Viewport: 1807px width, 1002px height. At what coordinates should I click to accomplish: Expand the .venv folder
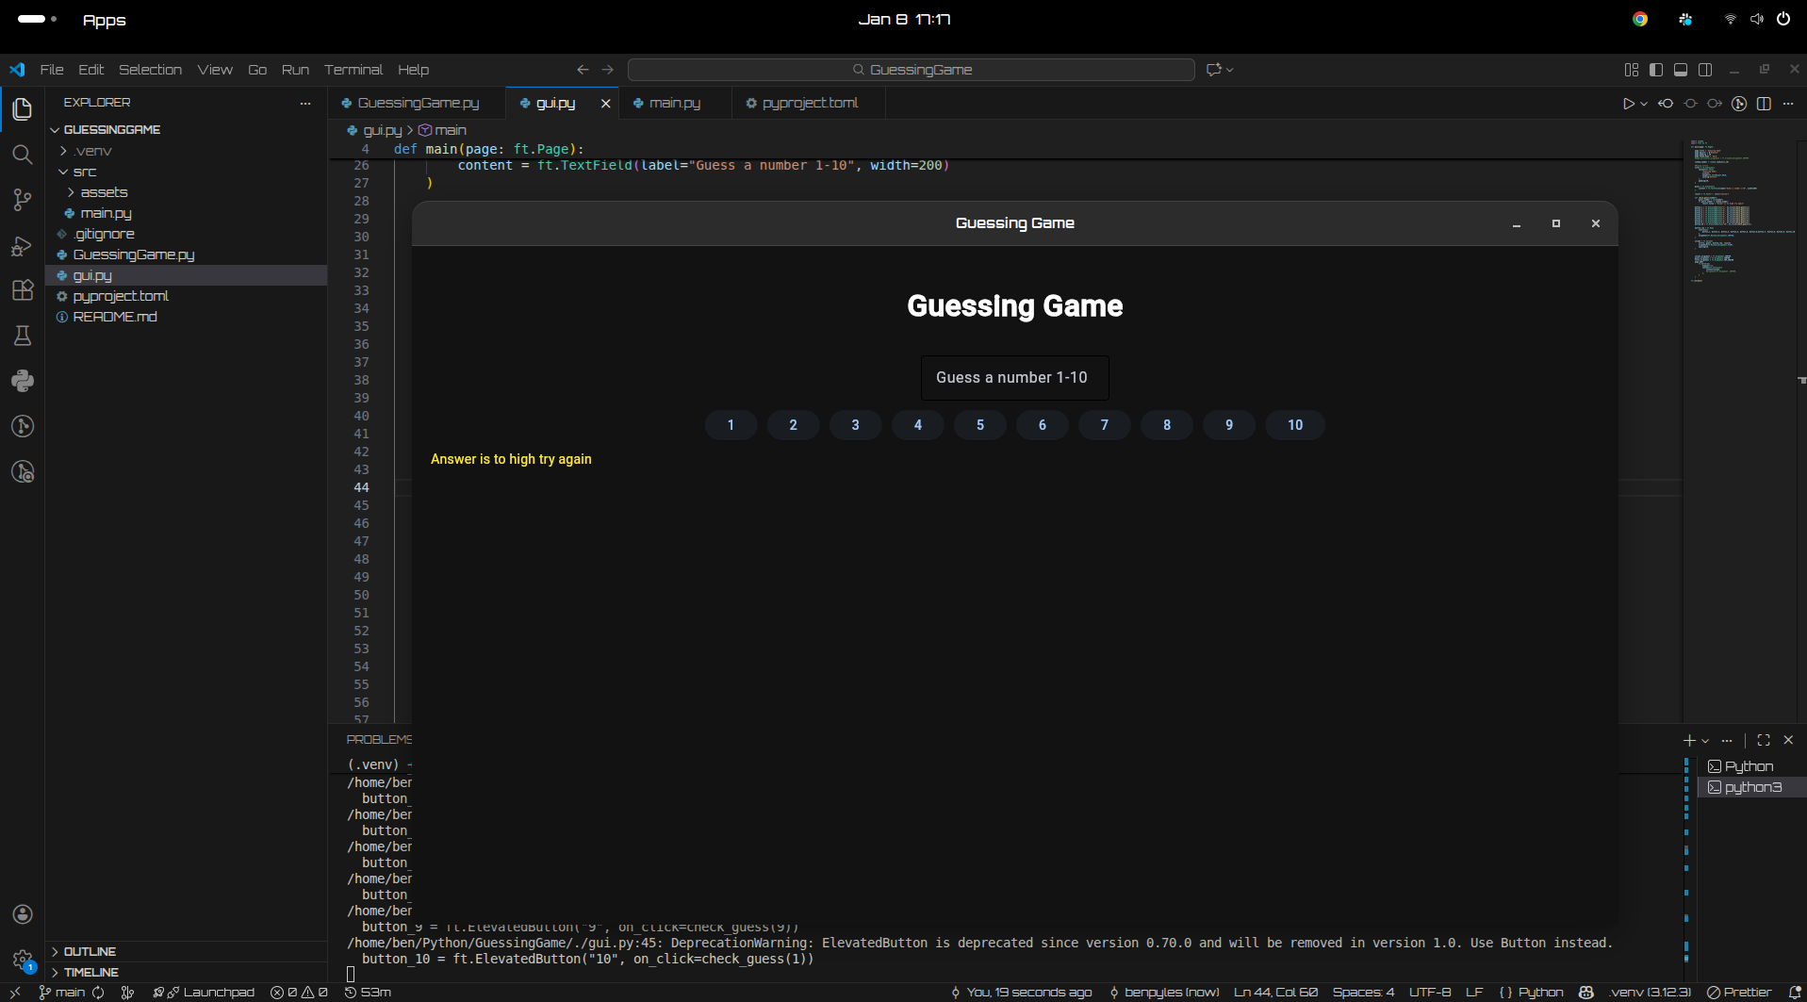[92, 151]
